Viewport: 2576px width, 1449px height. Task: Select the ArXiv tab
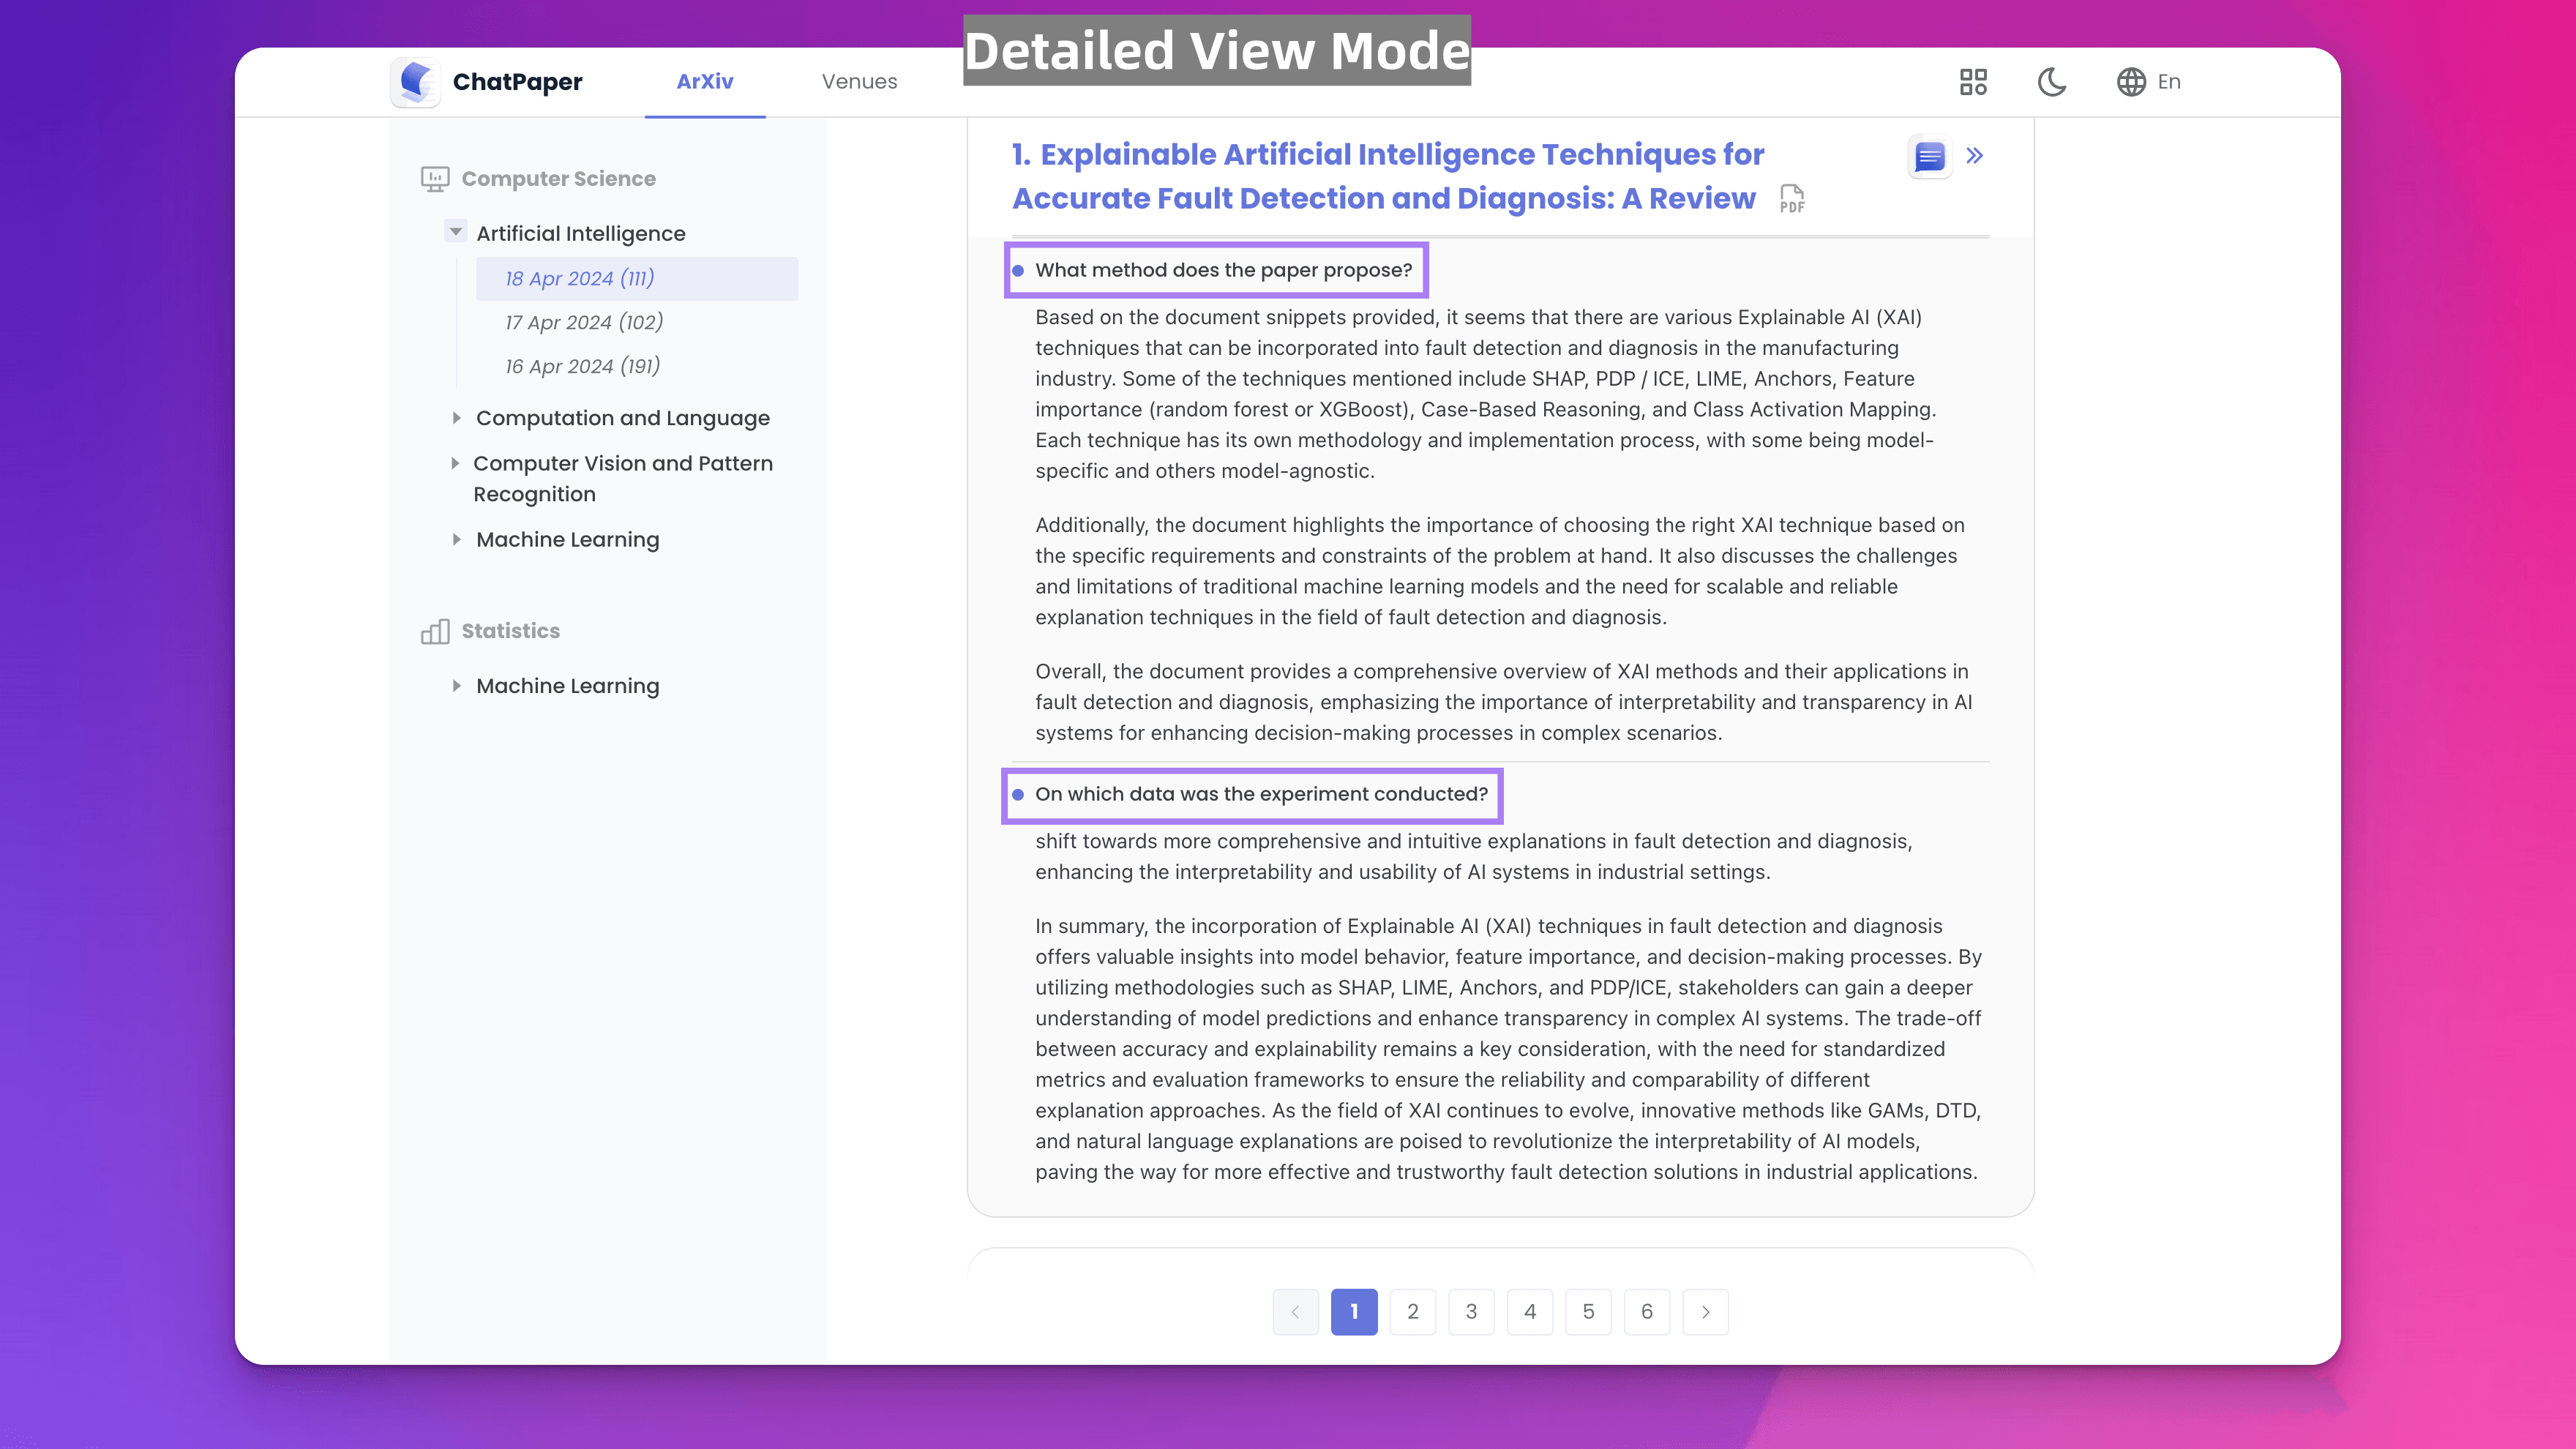[704, 81]
